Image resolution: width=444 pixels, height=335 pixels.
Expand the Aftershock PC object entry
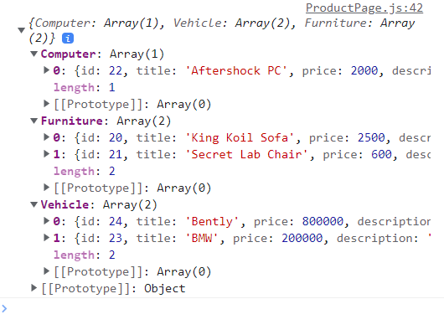(x=46, y=70)
